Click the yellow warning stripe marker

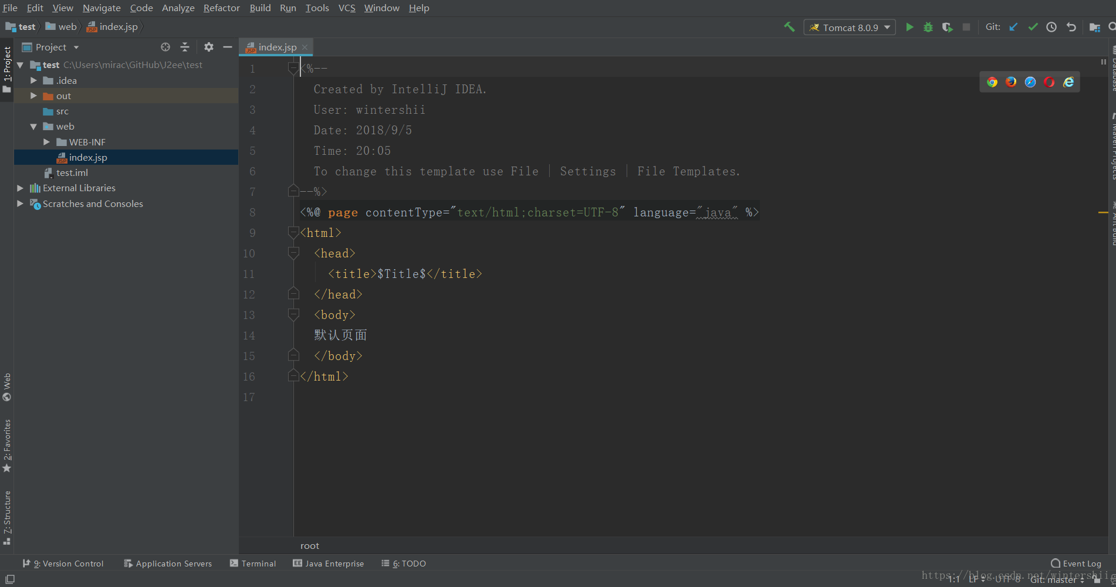[x=1103, y=212]
